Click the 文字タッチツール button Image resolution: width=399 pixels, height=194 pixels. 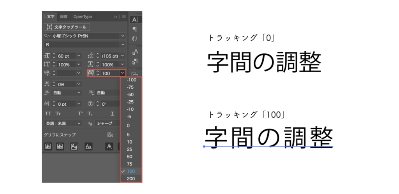tap(67, 27)
